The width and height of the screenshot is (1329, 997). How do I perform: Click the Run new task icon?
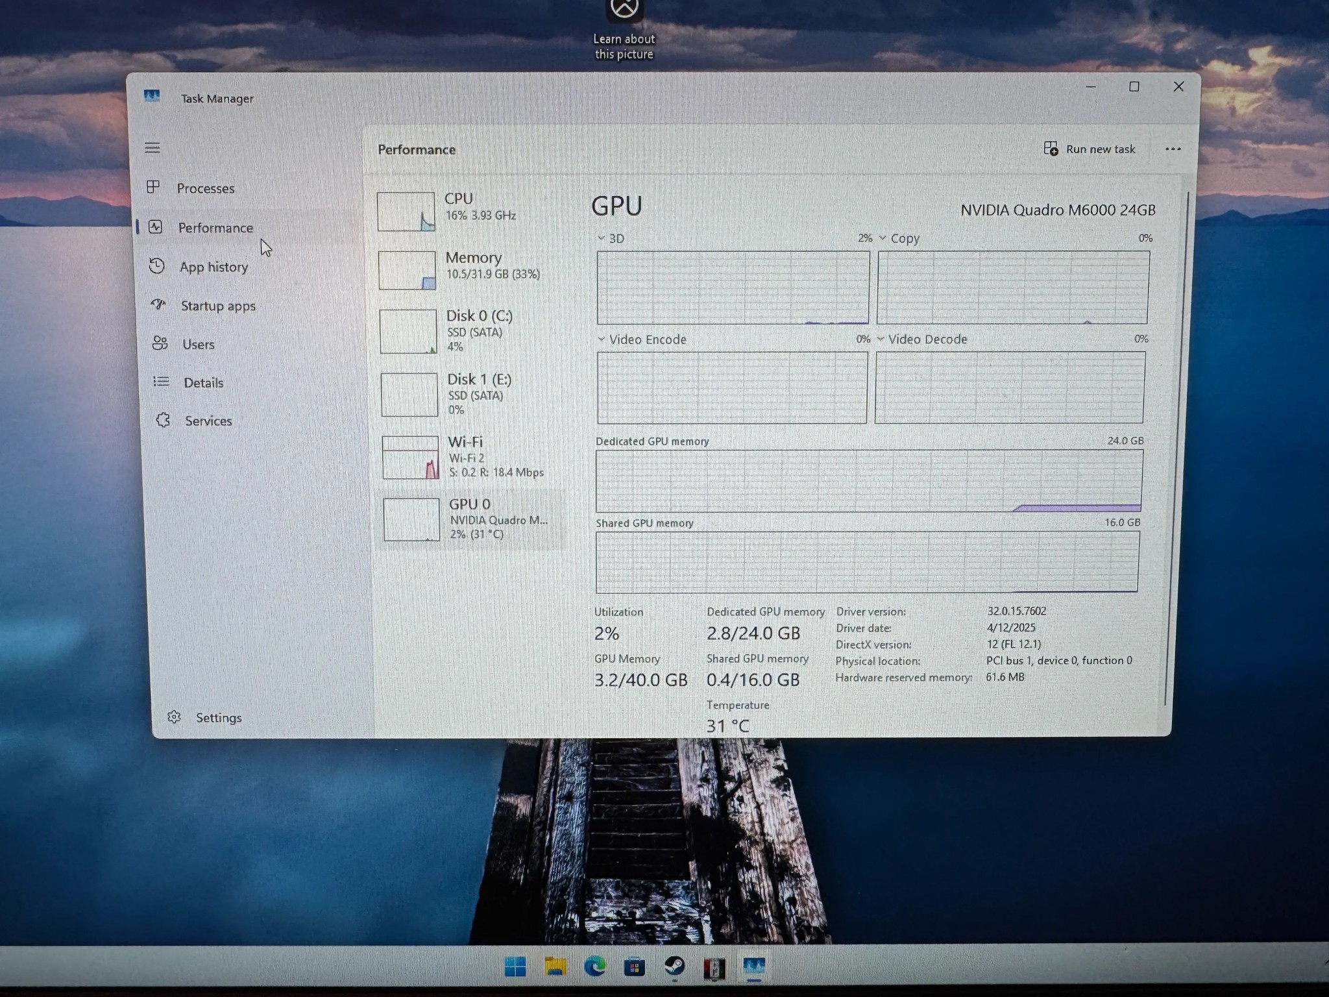pyautogui.click(x=1050, y=149)
